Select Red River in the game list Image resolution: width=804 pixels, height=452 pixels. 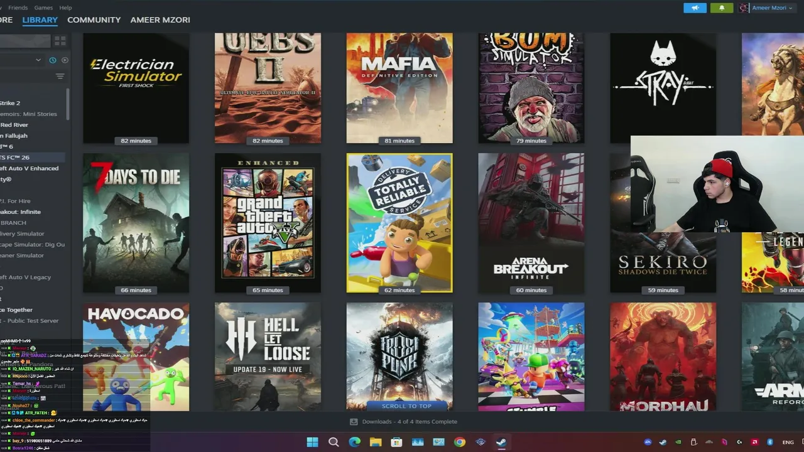(31, 125)
